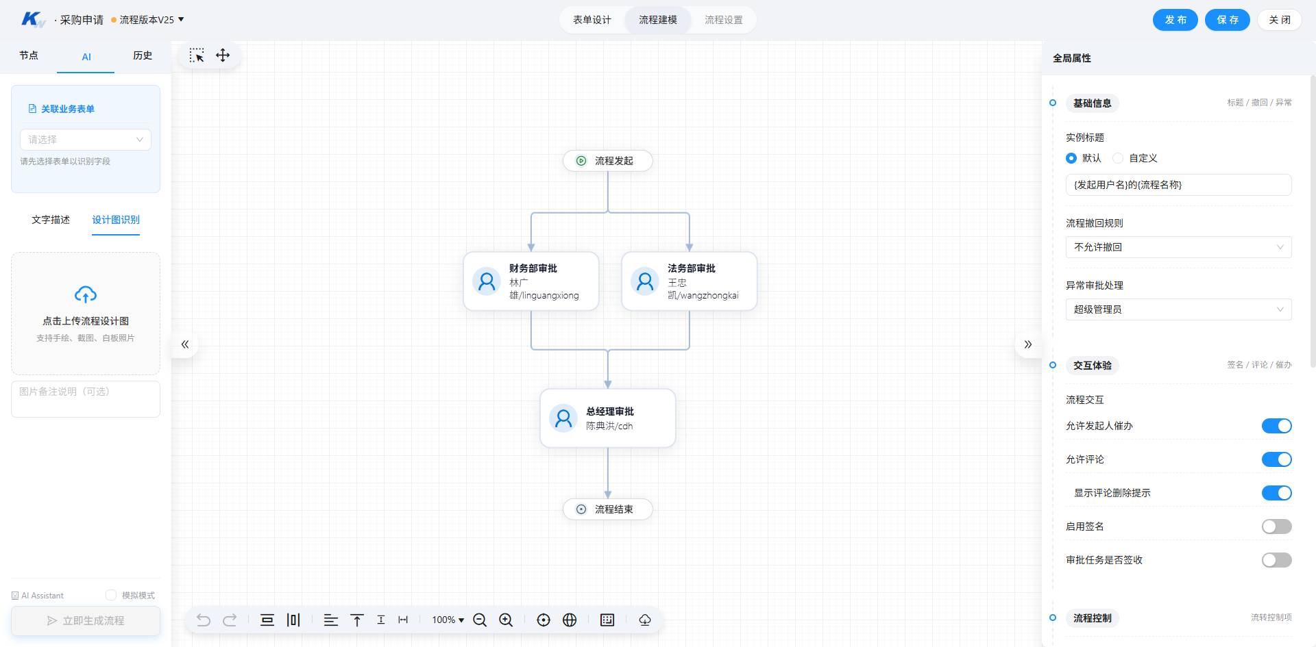Switch to the 历史 tab

point(143,56)
